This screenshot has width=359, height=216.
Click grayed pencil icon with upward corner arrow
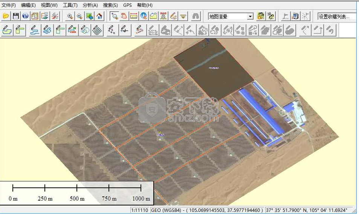pyautogui.click(x=318, y=30)
